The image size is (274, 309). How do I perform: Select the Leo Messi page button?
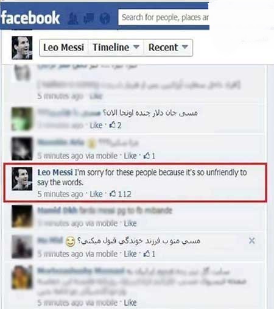(x=64, y=48)
